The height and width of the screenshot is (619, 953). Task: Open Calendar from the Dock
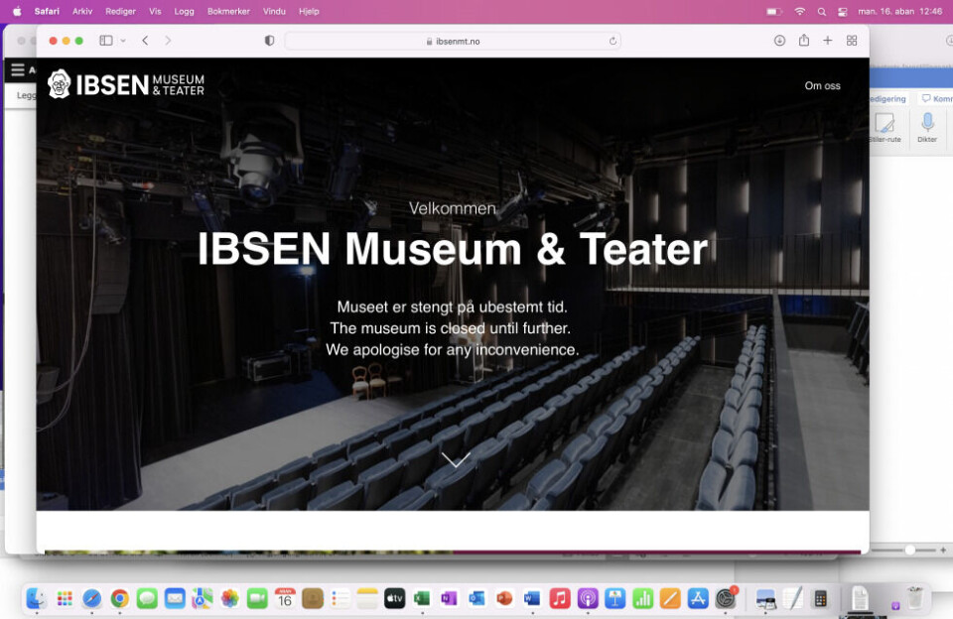coord(285,598)
